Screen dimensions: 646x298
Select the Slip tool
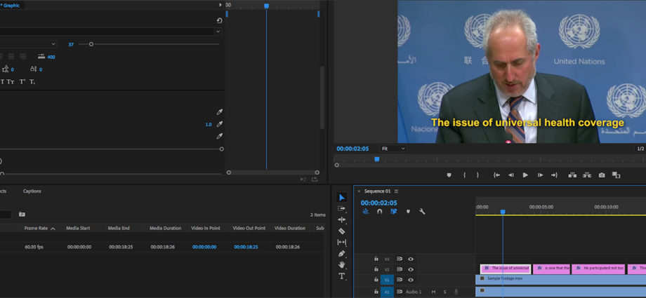[x=341, y=243]
